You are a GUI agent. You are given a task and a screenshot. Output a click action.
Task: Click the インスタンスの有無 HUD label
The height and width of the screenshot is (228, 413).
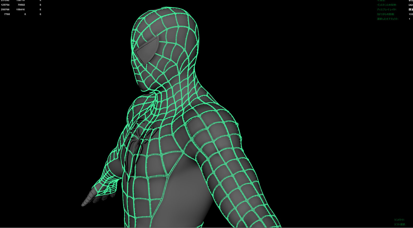point(387,5)
